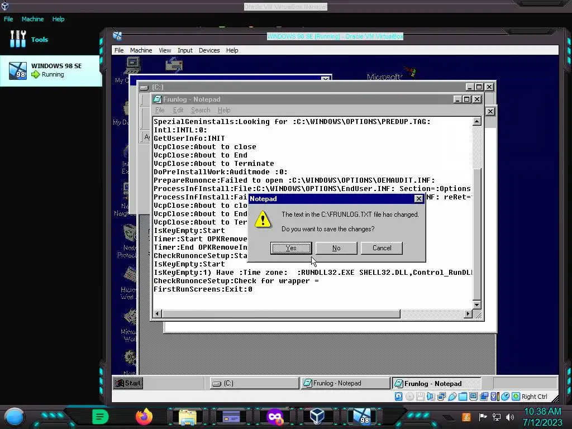Open the Notepad File menu

pyautogui.click(x=160, y=110)
